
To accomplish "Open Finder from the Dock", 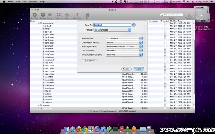I will click(67, 129).
